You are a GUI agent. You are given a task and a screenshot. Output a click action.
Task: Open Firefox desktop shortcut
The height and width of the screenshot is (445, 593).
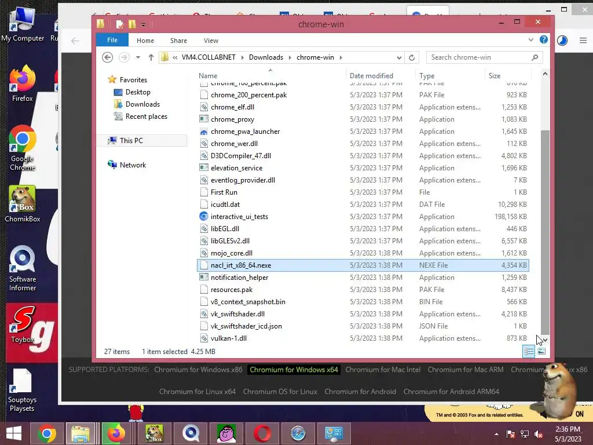click(23, 84)
